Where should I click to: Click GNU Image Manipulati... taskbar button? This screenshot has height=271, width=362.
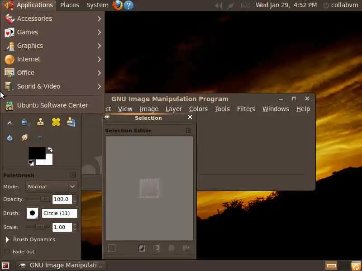tap(61, 266)
